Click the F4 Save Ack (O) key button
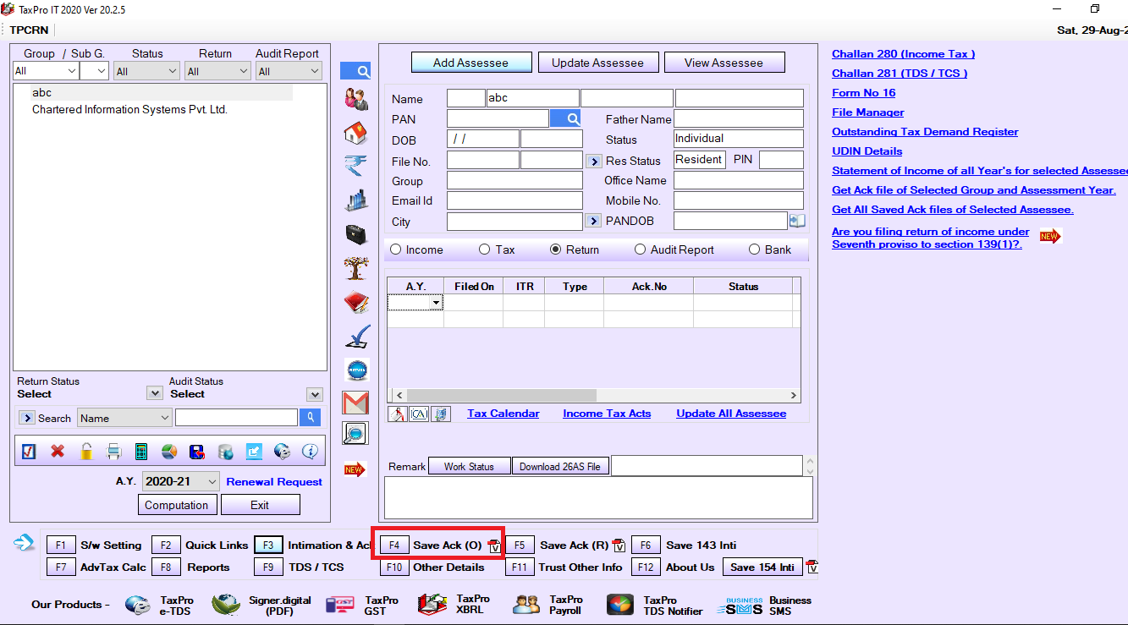This screenshot has width=1128, height=625. pyautogui.click(x=394, y=546)
